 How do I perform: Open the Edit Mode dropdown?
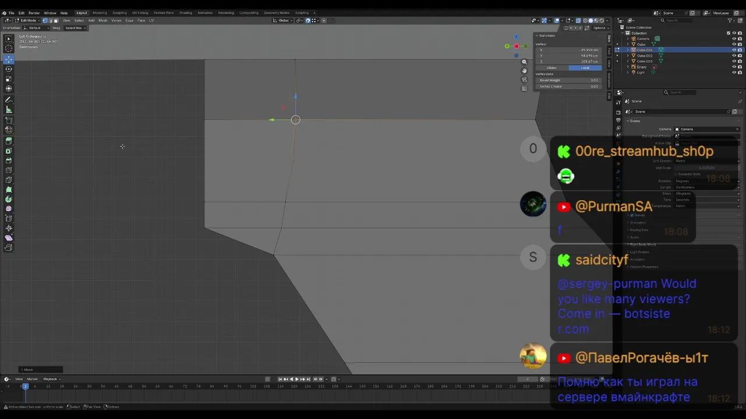[27, 20]
